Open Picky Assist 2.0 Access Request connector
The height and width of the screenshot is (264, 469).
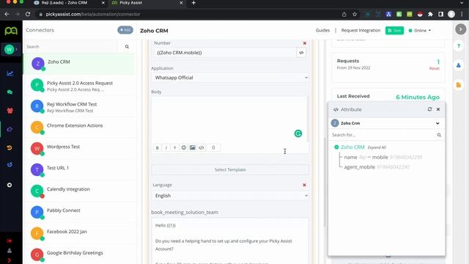[80, 85]
